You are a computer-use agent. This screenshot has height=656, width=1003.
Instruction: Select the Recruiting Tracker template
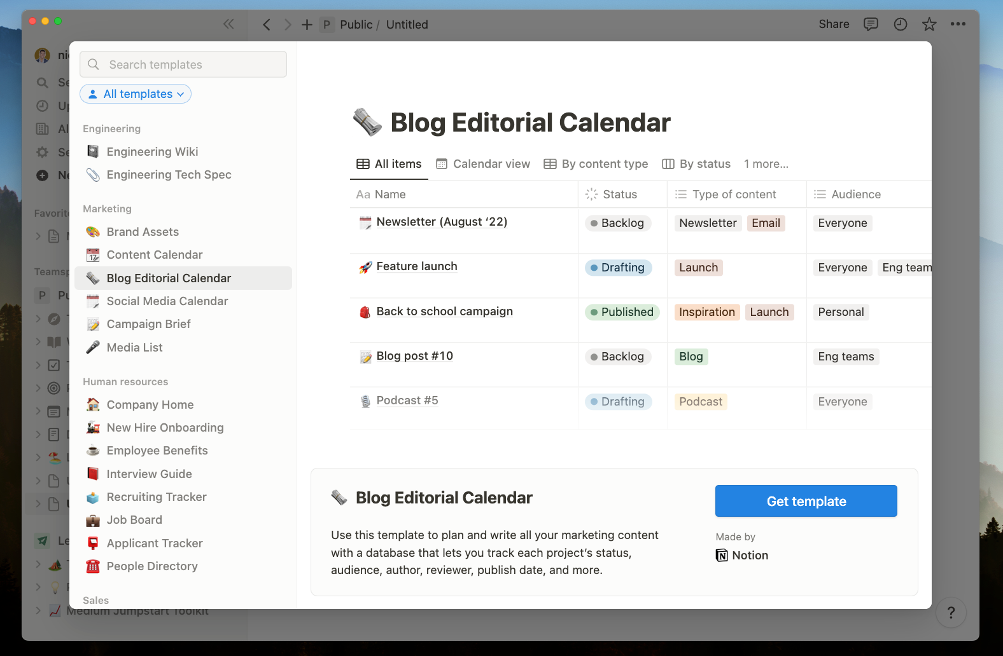point(183,497)
